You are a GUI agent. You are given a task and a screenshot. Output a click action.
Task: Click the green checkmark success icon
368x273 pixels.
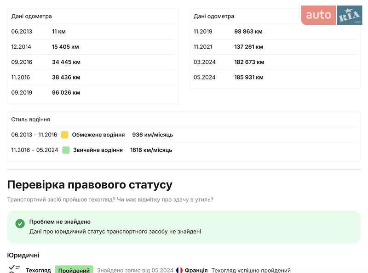tap(19, 224)
